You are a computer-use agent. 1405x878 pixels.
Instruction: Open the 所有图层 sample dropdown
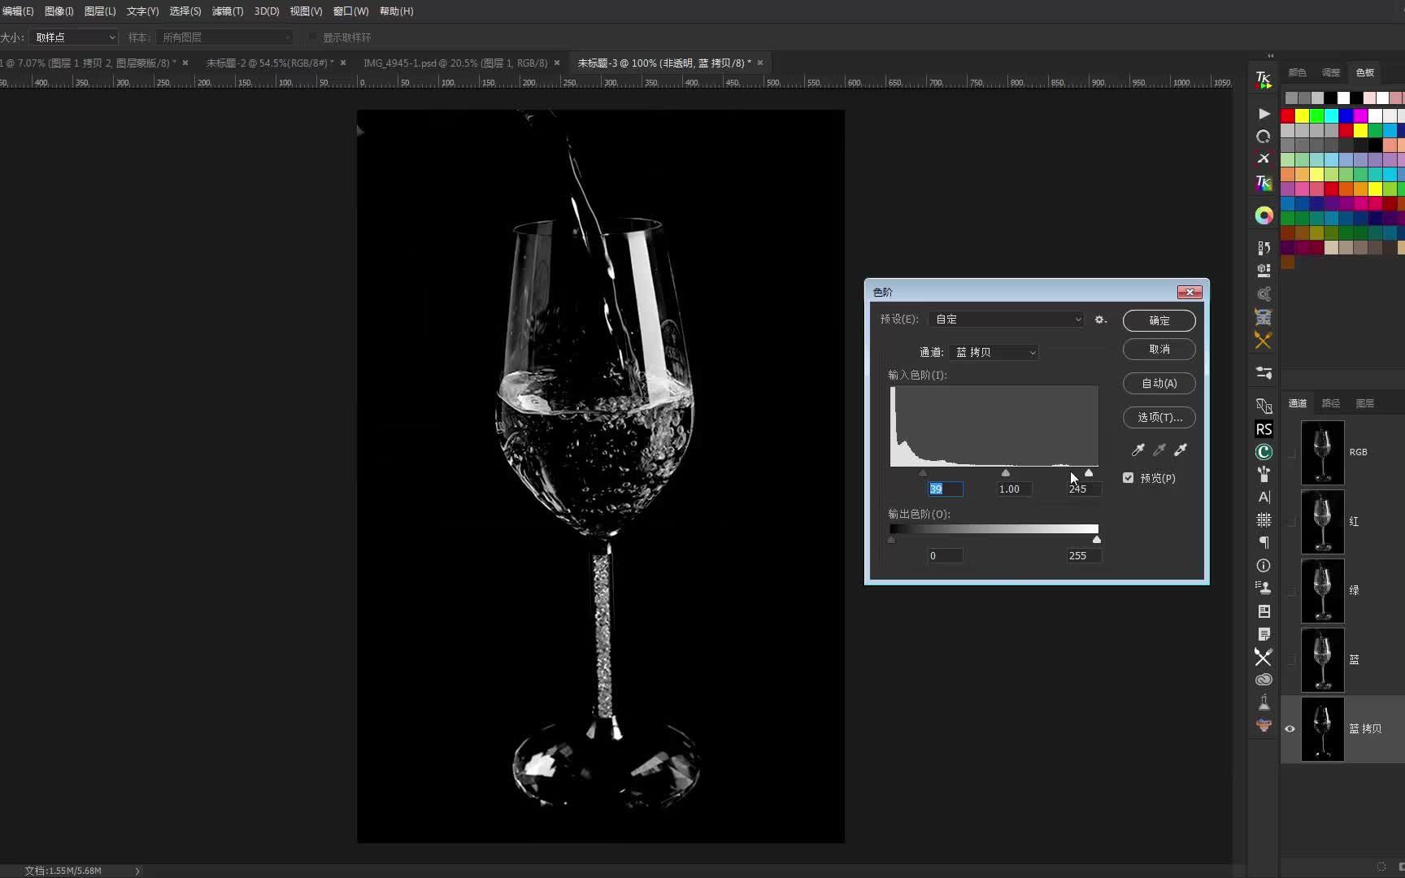(224, 37)
